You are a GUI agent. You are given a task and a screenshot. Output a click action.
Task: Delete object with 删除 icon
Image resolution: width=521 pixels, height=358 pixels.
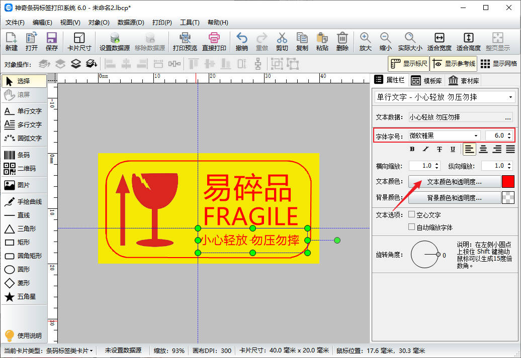coord(342,42)
